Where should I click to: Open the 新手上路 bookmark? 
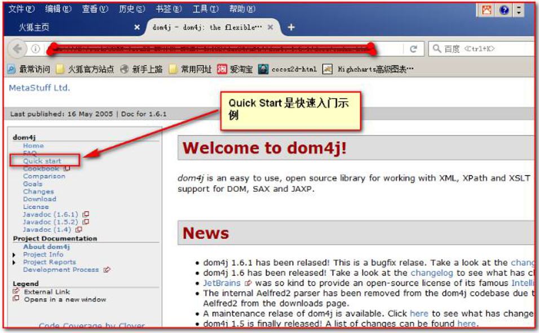tap(142, 69)
